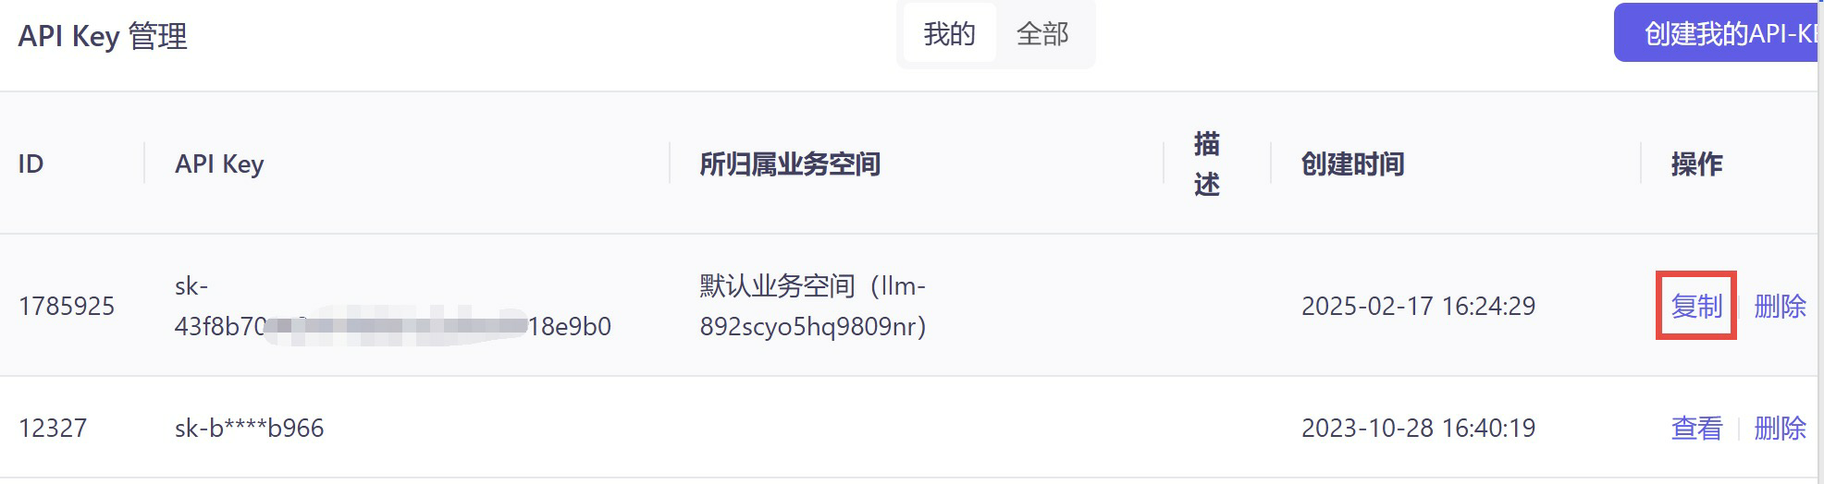Click the 创建我的API-KEY button
The width and height of the screenshot is (1824, 484).
click(x=1718, y=33)
